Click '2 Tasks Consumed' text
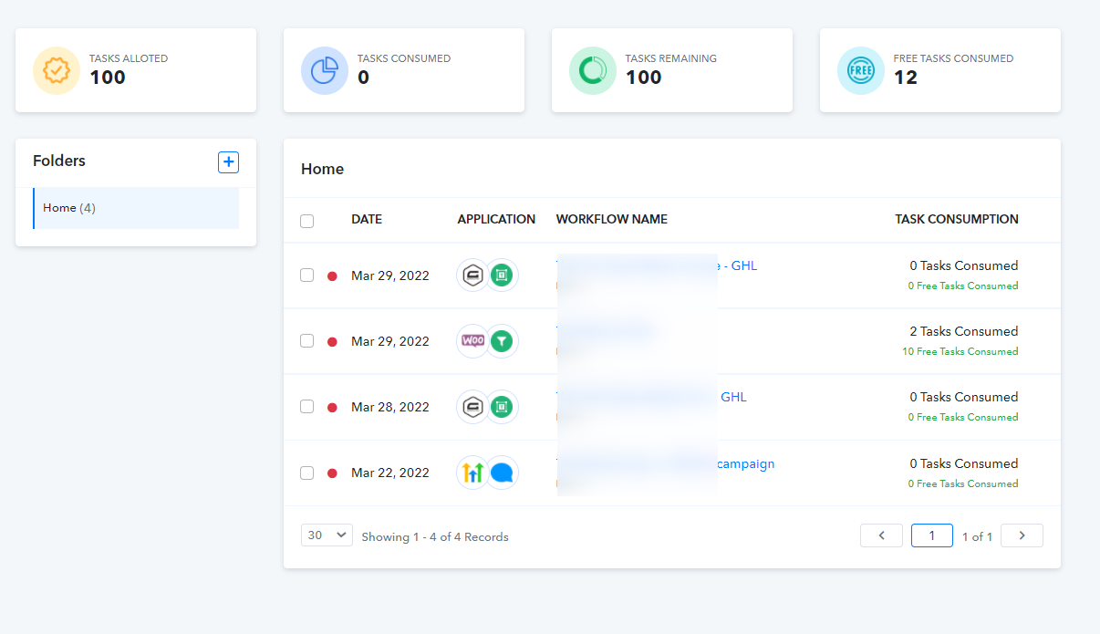Viewport: 1100px width, 634px height. 964,331
